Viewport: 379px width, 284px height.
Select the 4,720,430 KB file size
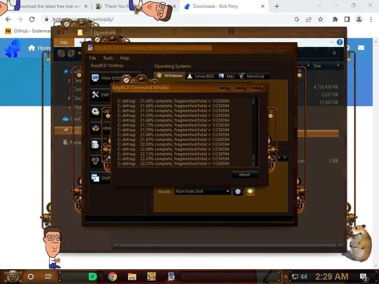(x=326, y=87)
